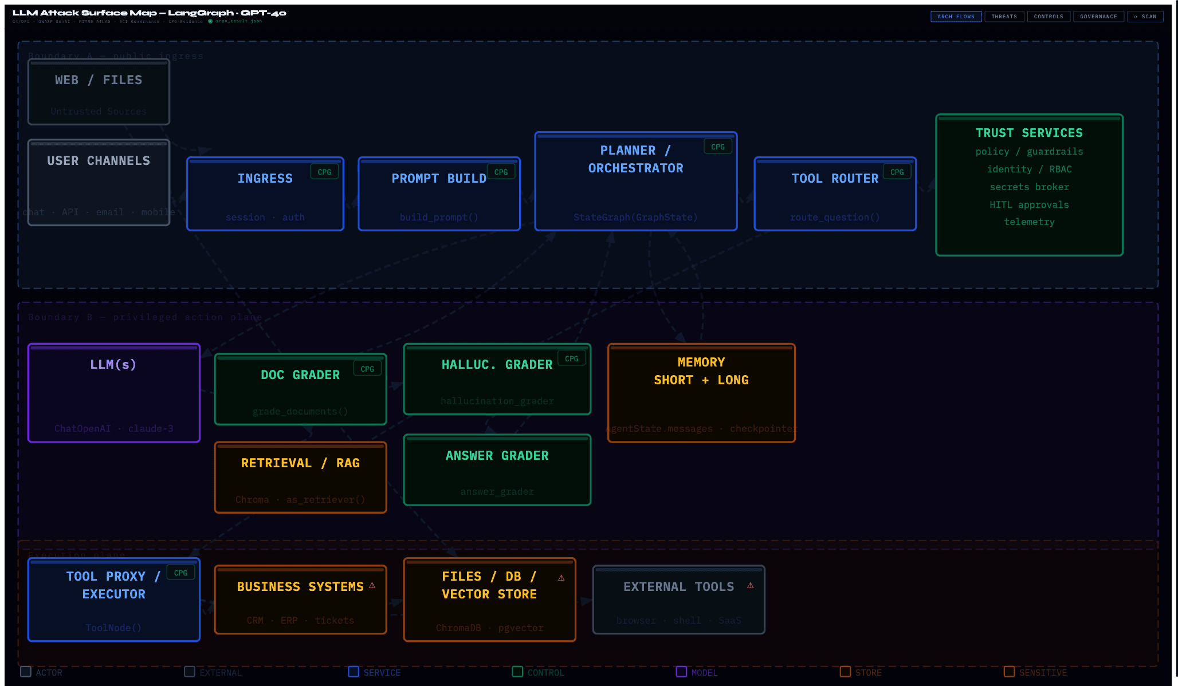Toggle the EXTERNAL legend box
This screenshot has width=1178, height=686.
(x=190, y=672)
